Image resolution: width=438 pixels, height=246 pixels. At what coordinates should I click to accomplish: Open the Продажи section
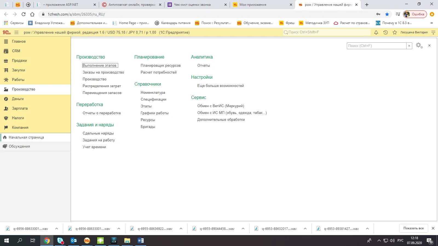click(x=35, y=61)
